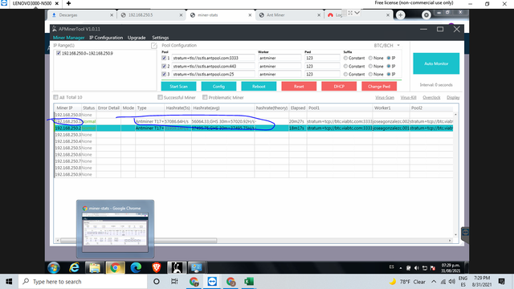Click the Pool 2 Worker antminer field
514x289 pixels.
pyautogui.click(x=279, y=66)
